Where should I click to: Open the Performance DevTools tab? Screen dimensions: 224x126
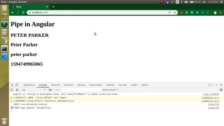[96, 85]
